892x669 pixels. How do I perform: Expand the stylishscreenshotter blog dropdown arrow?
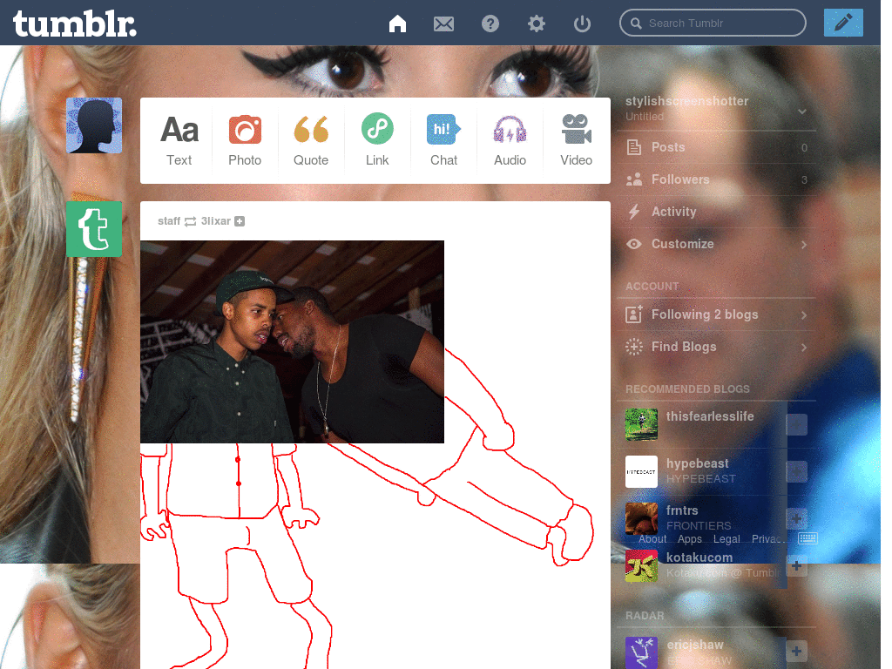point(802,111)
